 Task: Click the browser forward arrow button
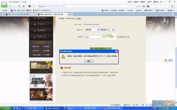pos(14,6)
